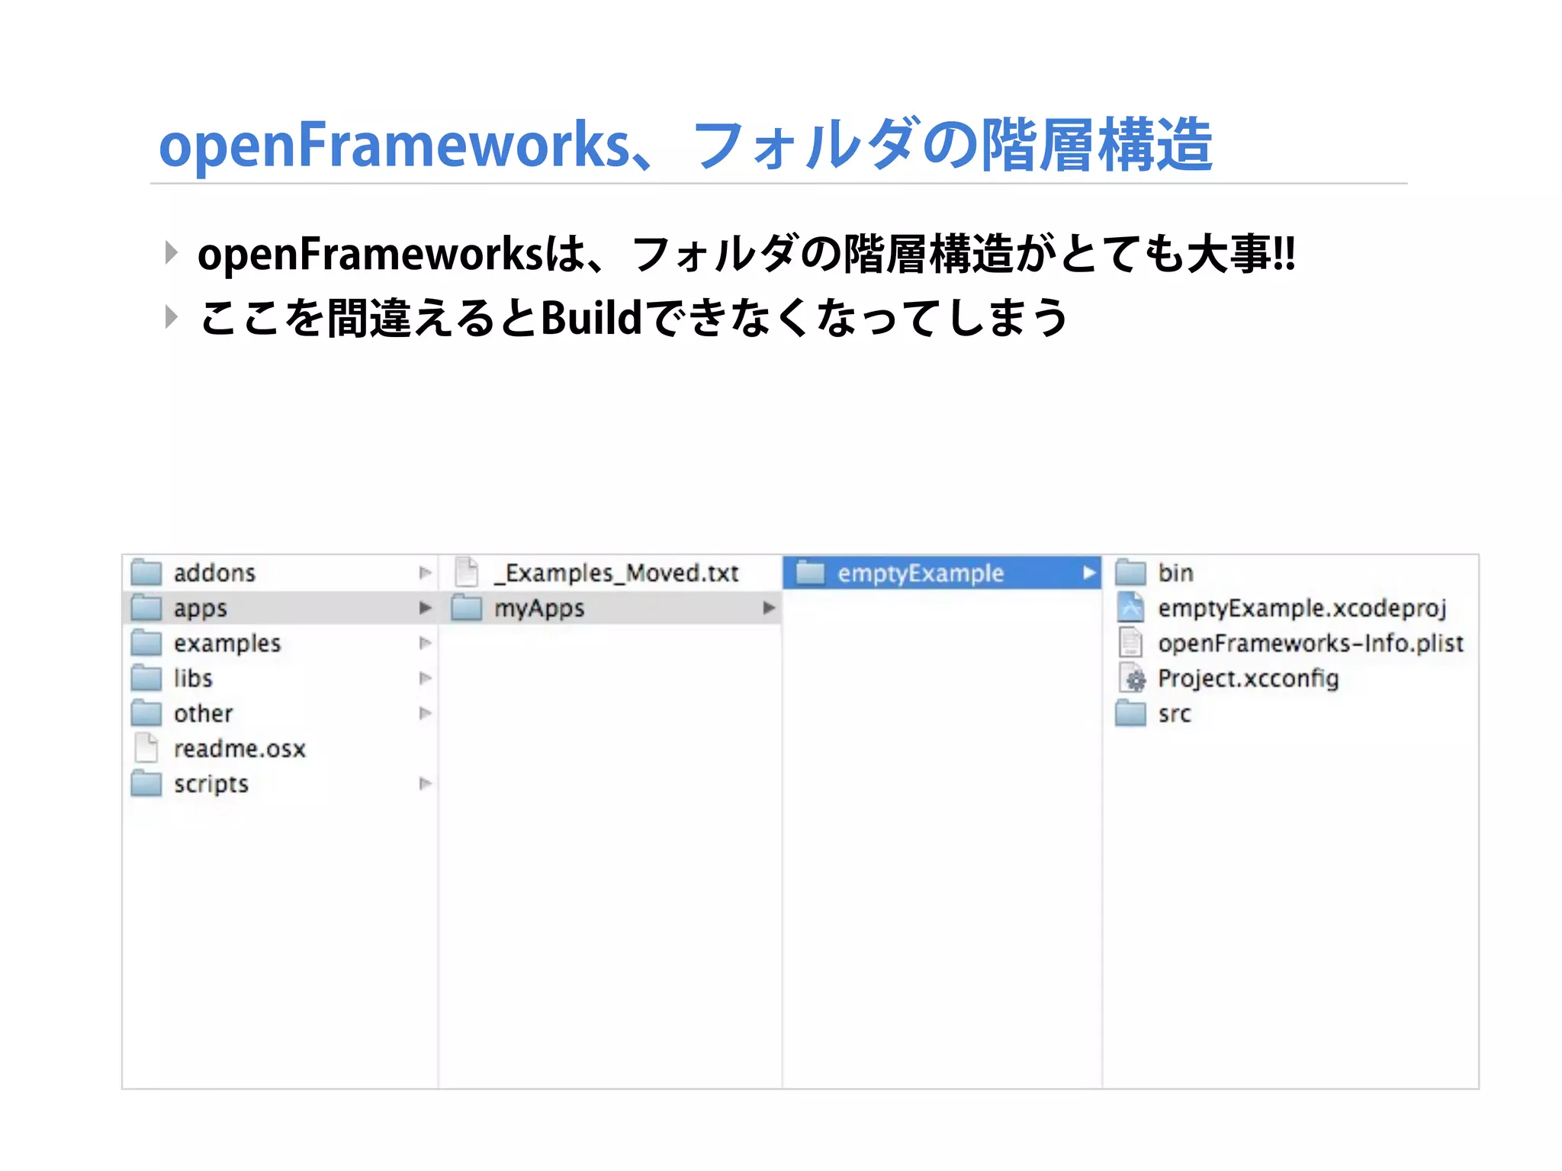Screen dimensions: 1562x1171
Task: Click the _Examples_Moved.txt file icon
Action: [467, 573]
